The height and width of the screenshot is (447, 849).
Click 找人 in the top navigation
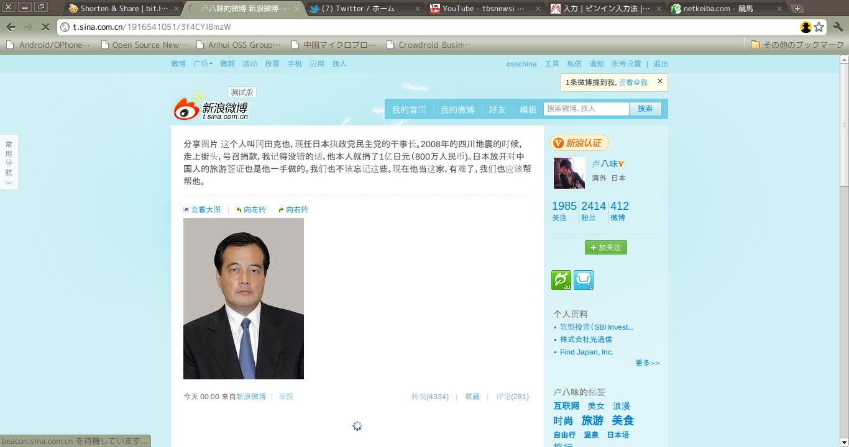[x=339, y=64]
